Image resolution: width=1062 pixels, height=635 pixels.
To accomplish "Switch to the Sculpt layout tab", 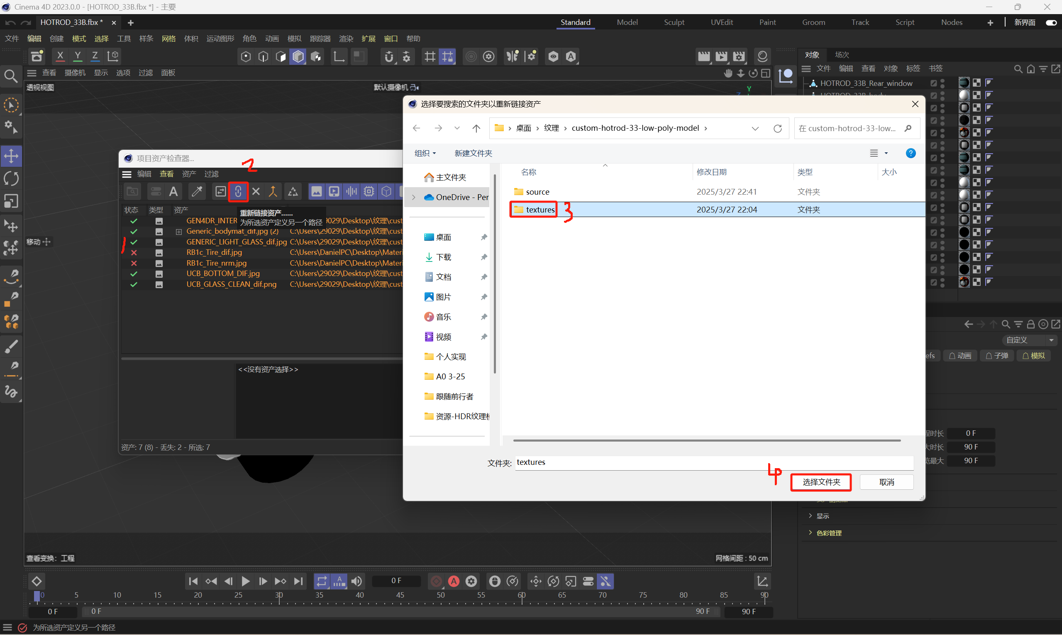I will pos(674,22).
